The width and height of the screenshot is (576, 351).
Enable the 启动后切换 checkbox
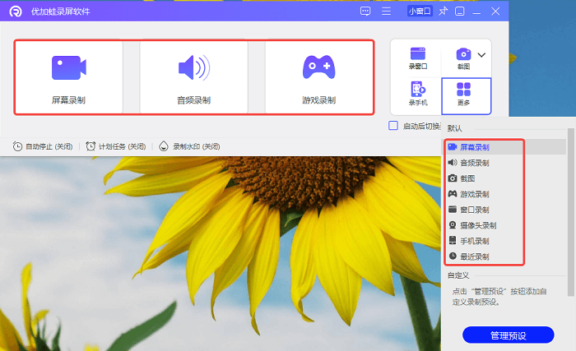click(393, 126)
